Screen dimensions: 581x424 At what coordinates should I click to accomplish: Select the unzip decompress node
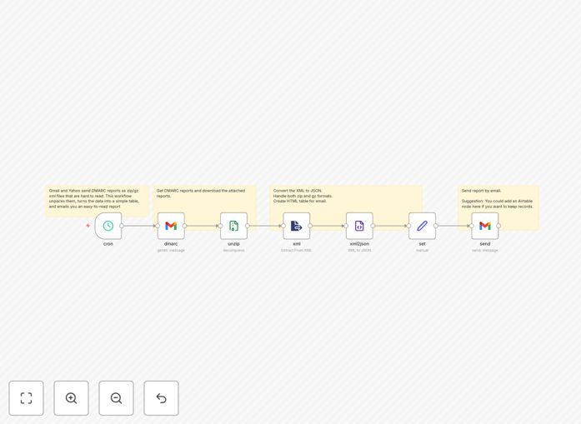pos(233,226)
